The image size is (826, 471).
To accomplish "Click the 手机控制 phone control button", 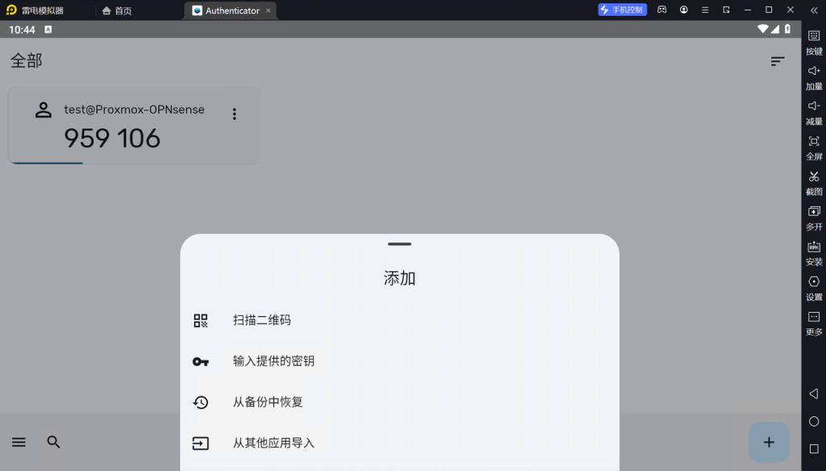I will coord(622,10).
